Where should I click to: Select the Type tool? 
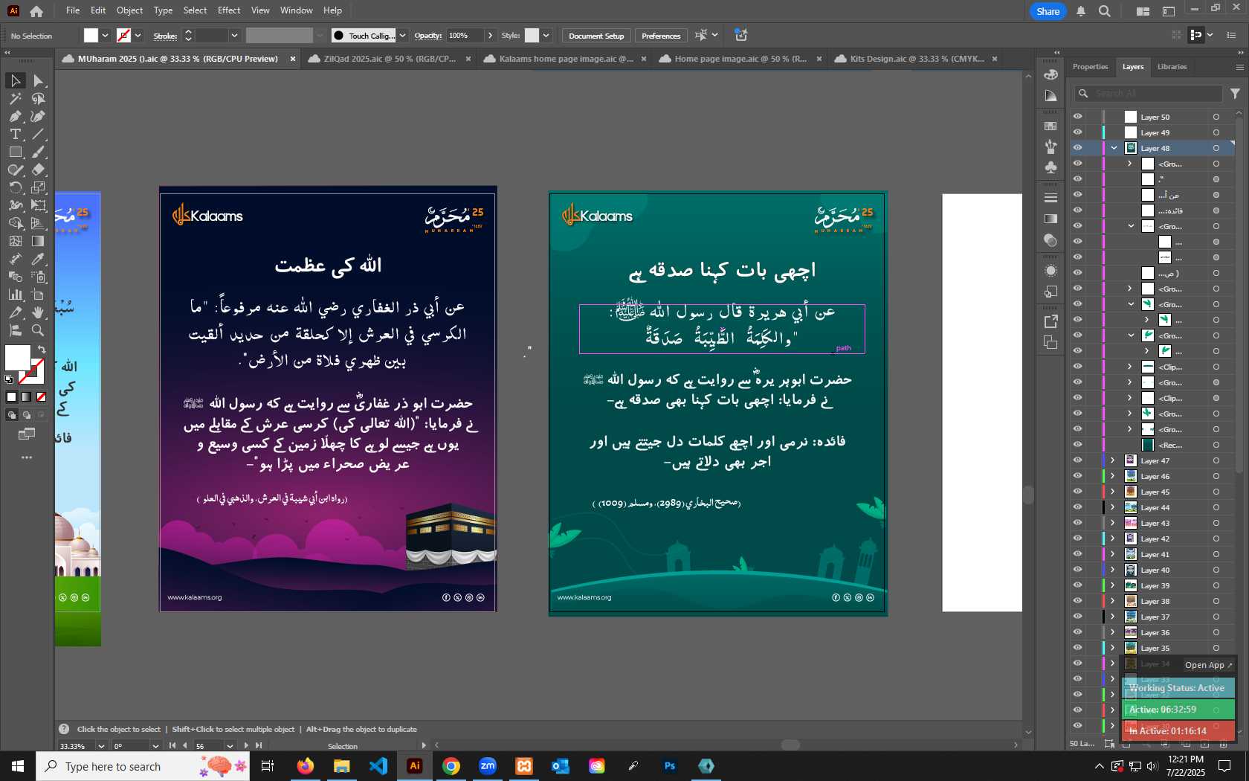click(x=15, y=134)
